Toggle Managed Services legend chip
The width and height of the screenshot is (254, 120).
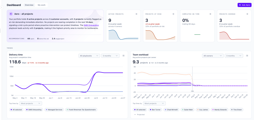[x=54, y=110]
